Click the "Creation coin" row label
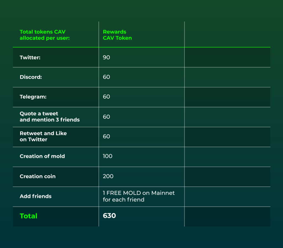 38,176
